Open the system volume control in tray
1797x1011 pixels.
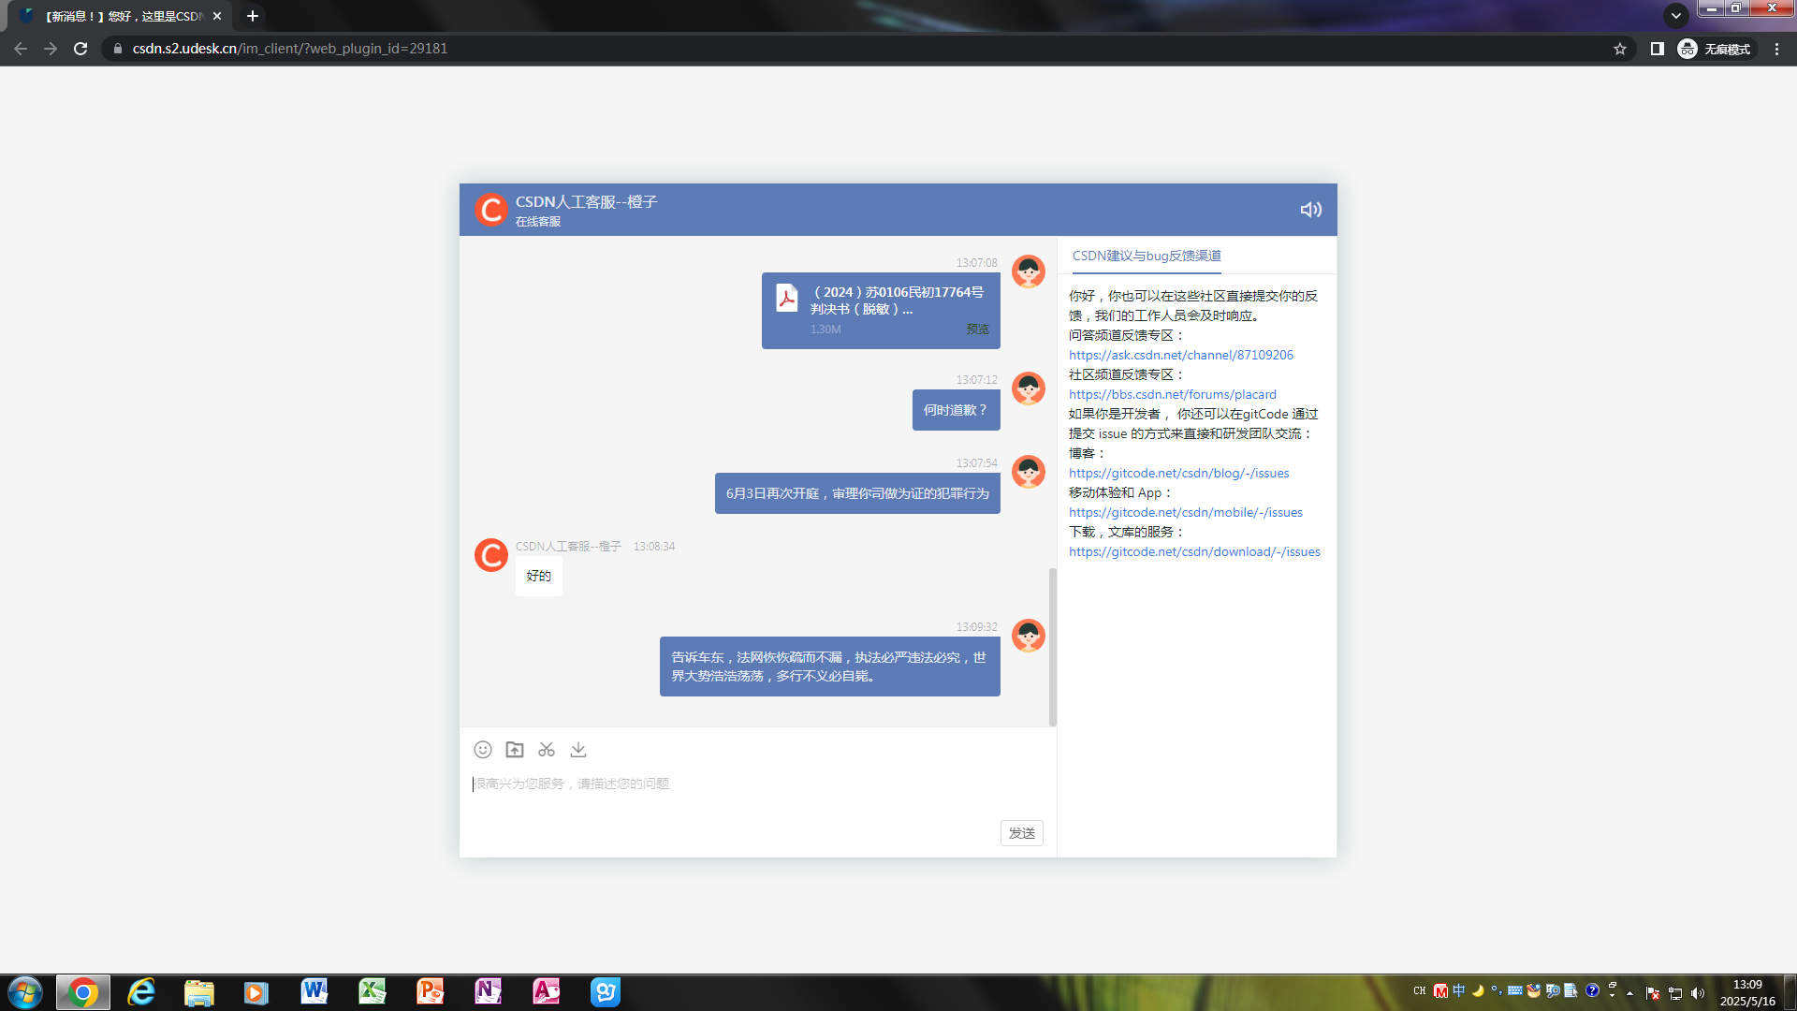click(1698, 993)
